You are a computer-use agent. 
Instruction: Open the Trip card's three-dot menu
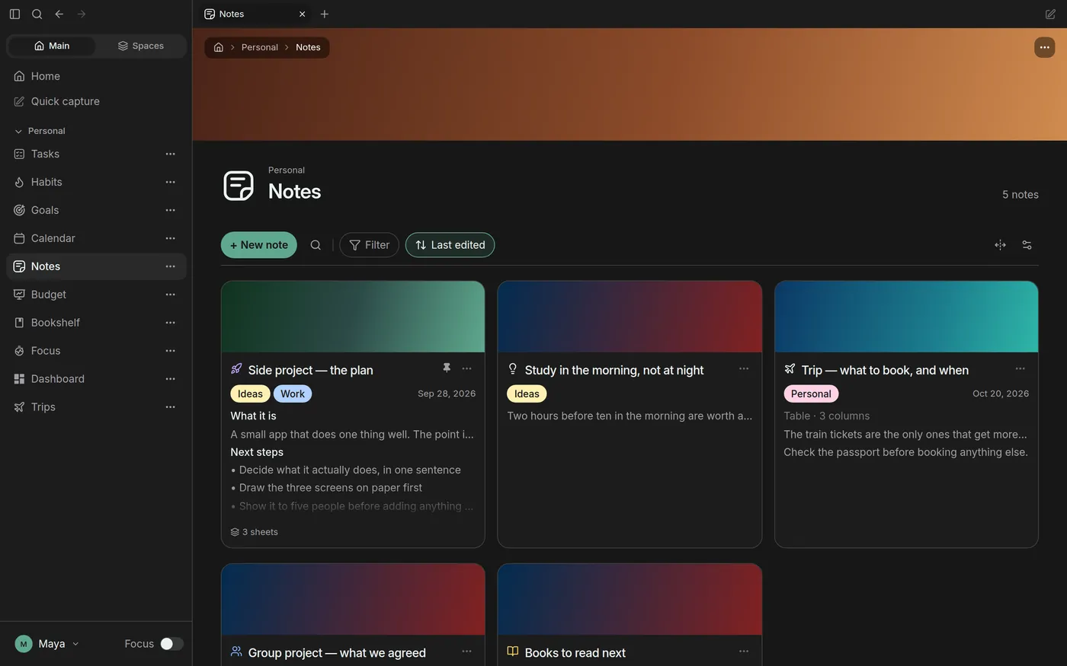click(x=1021, y=368)
